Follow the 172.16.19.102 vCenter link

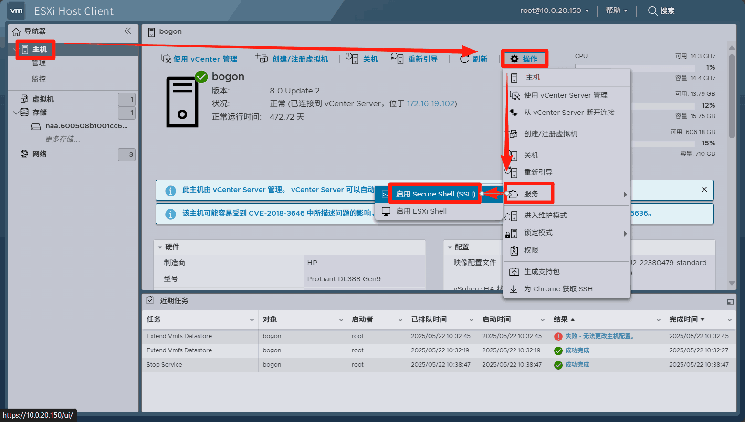click(430, 103)
